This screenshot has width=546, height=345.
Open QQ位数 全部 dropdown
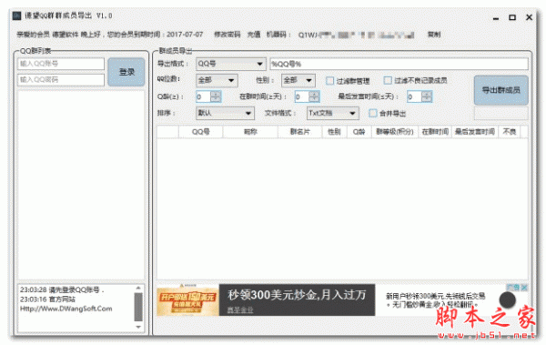(x=217, y=80)
